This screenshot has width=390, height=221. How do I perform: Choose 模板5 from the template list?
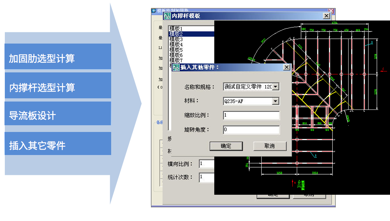(176, 50)
